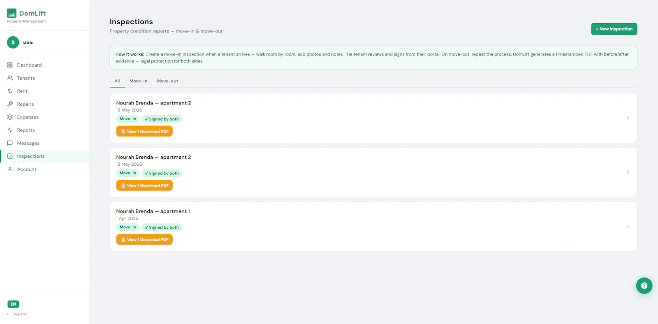This screenshot has width=658, height=324.
Task: Click the stido username label
Action: point(28,42)
